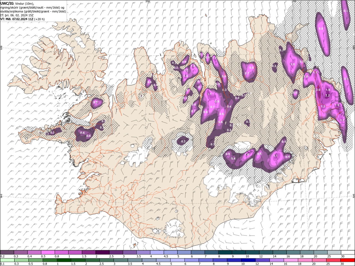Click the "UWC/IG: Vindur (10m)" title line
This screenshot has width=355, height=266.
17,3
